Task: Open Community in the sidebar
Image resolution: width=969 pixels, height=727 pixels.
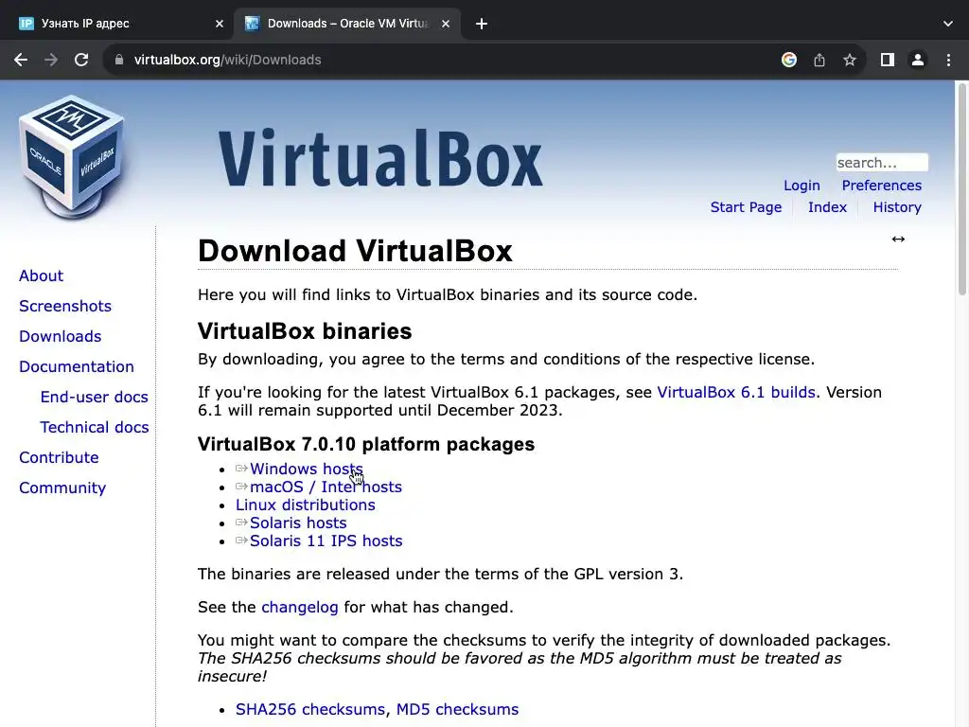Action: tap(62, 488)
